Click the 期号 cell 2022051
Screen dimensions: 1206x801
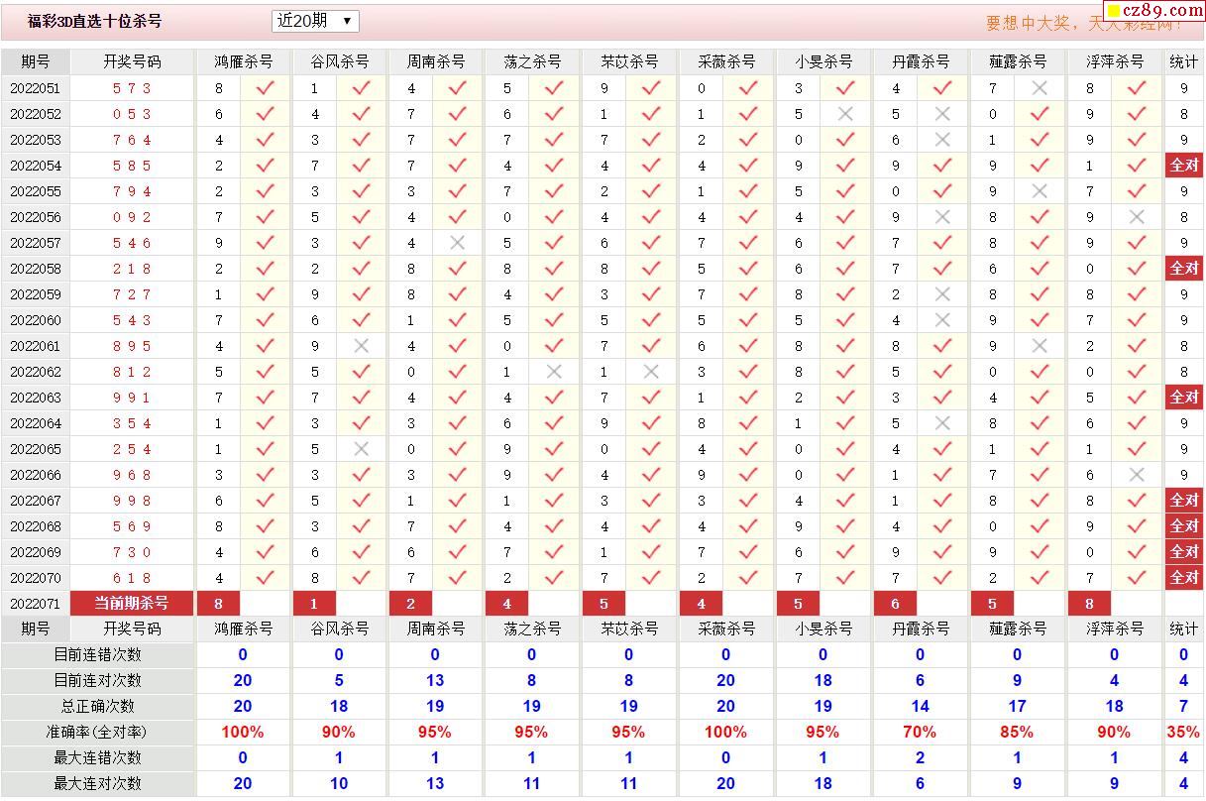click(36, 88)
